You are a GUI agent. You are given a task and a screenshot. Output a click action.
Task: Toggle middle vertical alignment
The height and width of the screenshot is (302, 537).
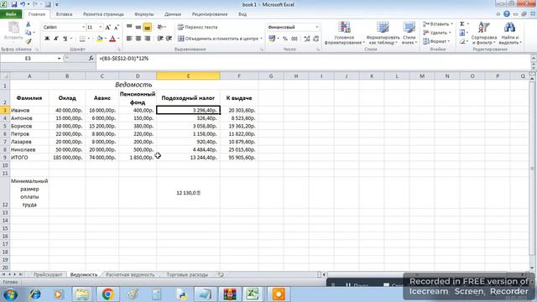click(x=138, y=27)
